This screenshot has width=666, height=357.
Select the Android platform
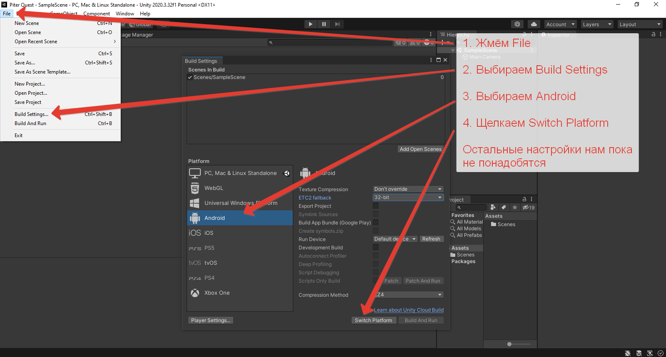pyautogui.click(x=240, y=218)
